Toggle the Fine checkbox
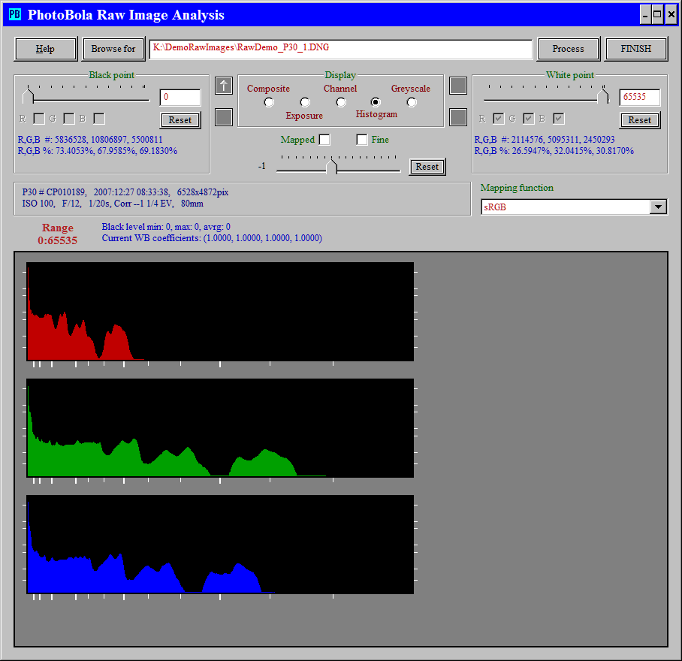Viewport: 682px width, 661px height. click(362, 140)
